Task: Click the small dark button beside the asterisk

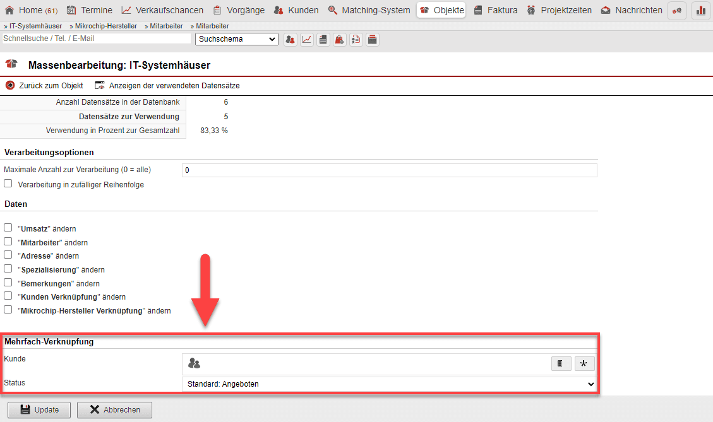Action: (x=561, y=363)
